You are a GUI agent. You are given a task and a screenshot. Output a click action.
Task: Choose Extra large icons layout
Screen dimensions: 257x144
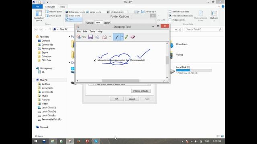[75, 12]
